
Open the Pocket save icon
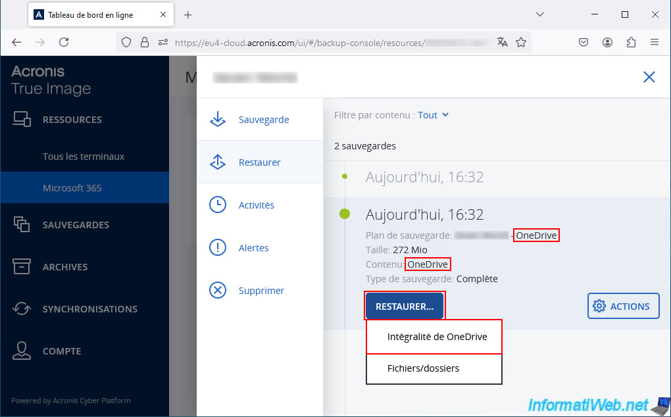(x=584, y=42)
